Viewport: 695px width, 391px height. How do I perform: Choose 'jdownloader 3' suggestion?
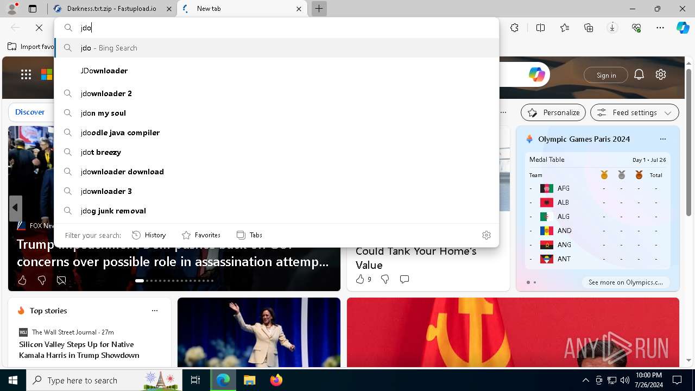(276, 191)
